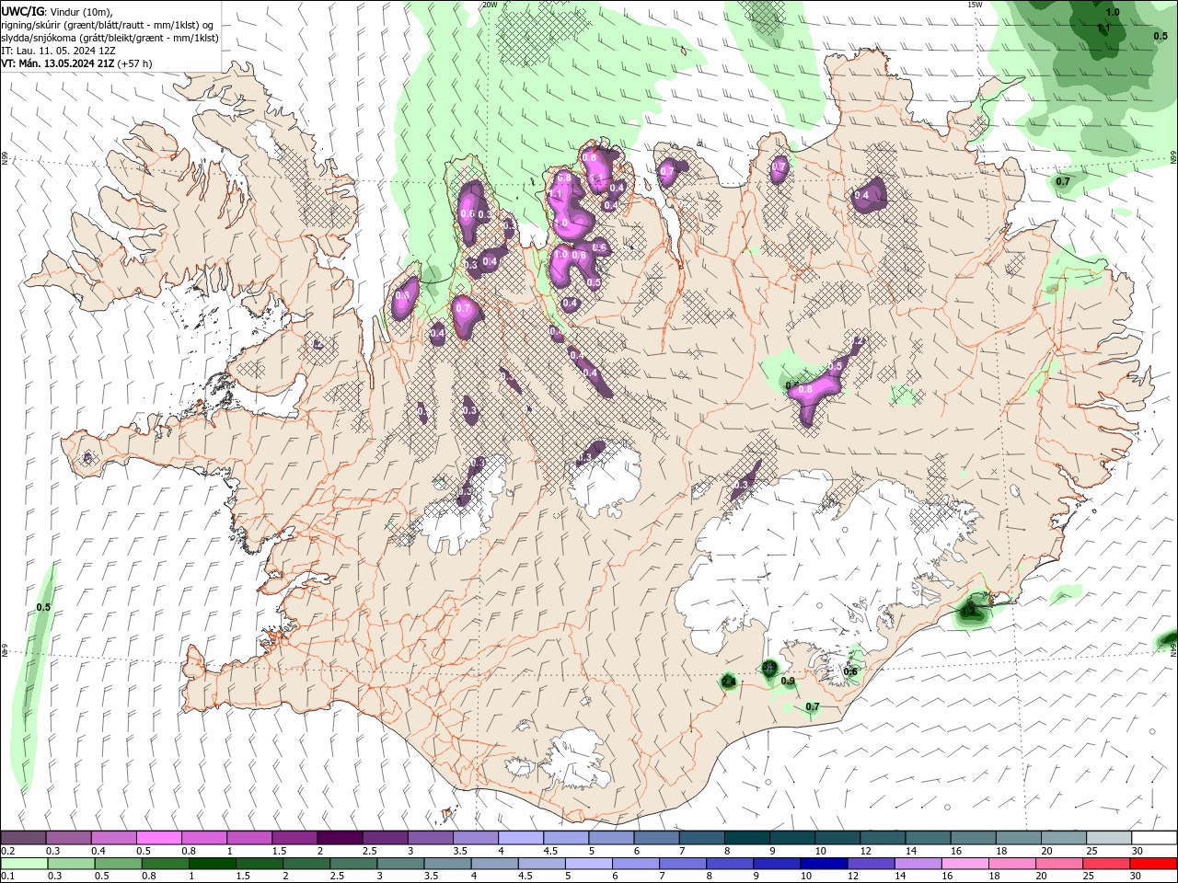1178x883 pixels.
Task: Pick the 18 pink swatch in lower legend row
Action: (x=1012, y=864)
